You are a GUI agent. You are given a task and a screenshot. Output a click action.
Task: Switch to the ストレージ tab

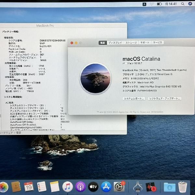click(x=131, y=43)
